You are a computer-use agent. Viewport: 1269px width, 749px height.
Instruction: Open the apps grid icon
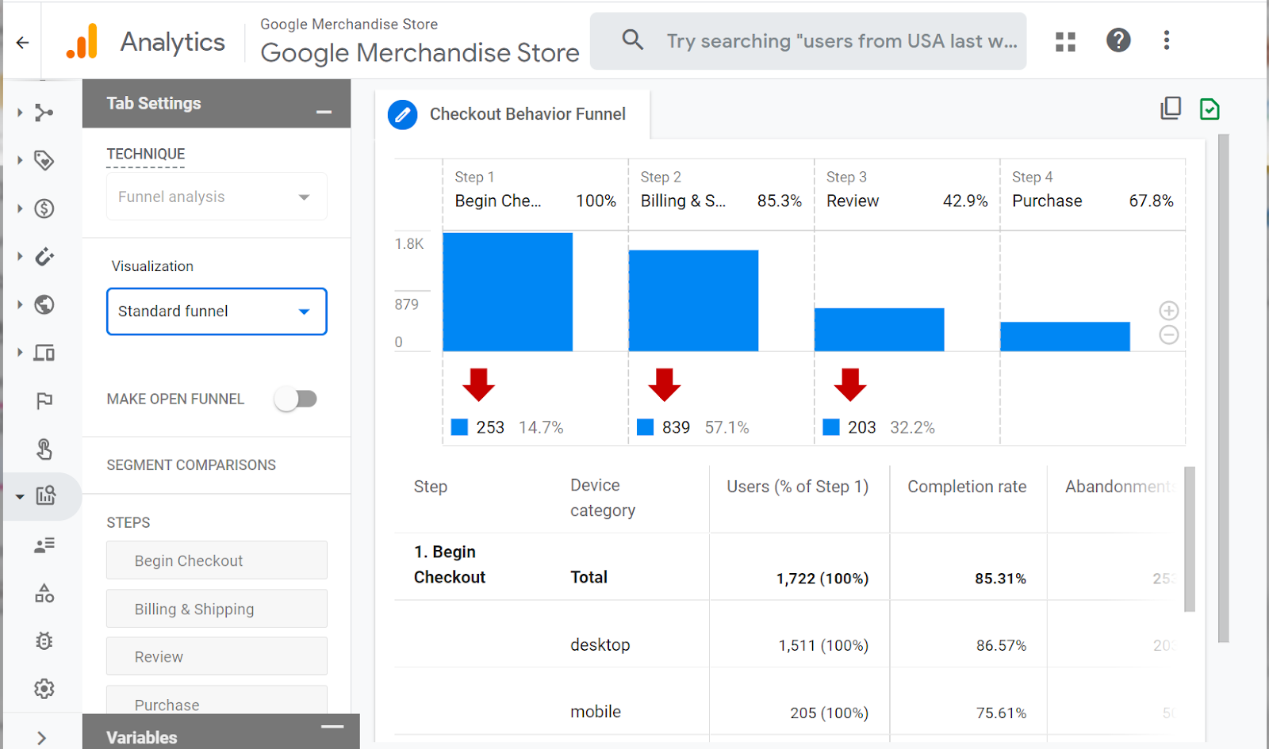[1065, 41]
